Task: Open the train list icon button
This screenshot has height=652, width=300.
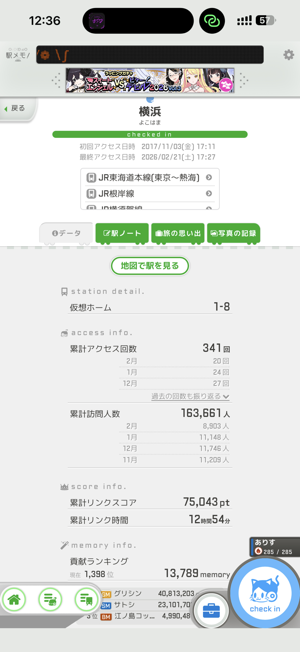Action: [x=87, y=599]
